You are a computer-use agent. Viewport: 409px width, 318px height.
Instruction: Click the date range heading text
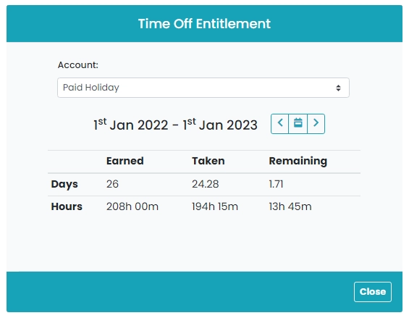click(x=176, y=125)
